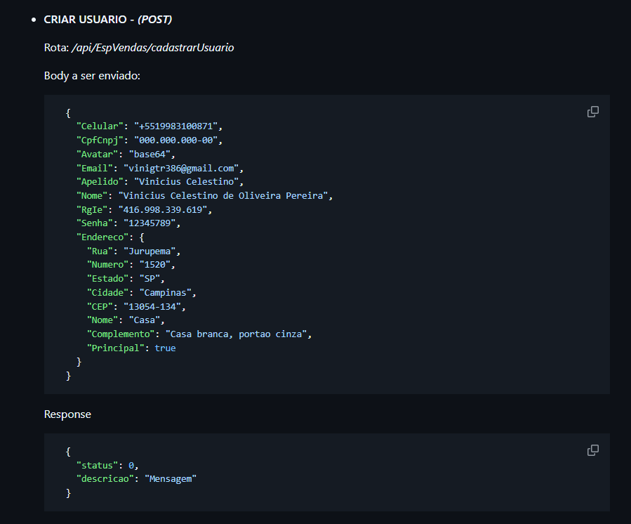Viewport: 631px width, 524px height.
Task: Click the CRIAR USUARIO - (POST) heading
Action: tap(108, 20)
